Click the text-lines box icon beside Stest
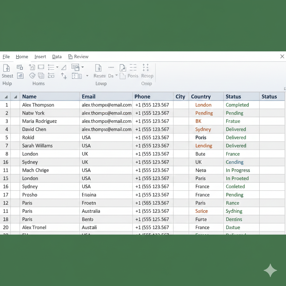The width and height of the screenshot is (286, 286). point(20,75)
